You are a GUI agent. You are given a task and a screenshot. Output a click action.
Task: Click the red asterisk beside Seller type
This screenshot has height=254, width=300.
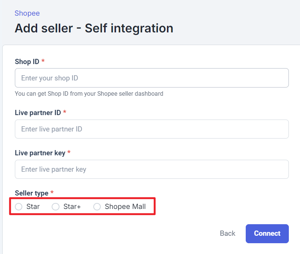pos(52,192)
